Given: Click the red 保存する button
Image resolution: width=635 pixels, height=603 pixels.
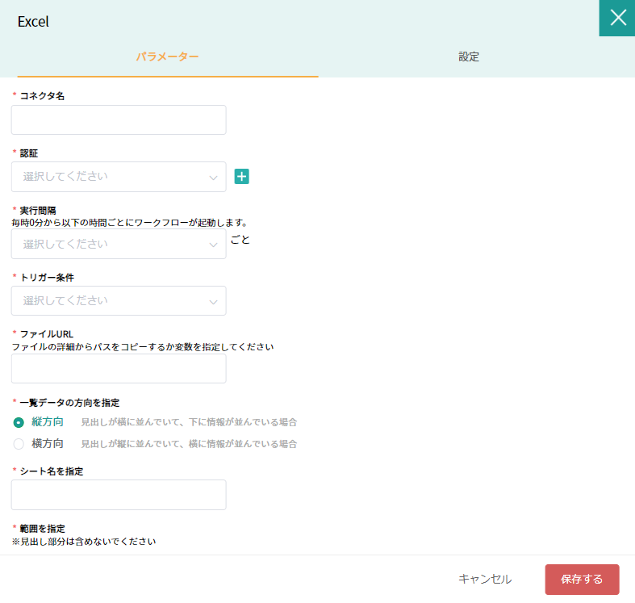Looking at the screenshot, I should click(x=582, y=580).
